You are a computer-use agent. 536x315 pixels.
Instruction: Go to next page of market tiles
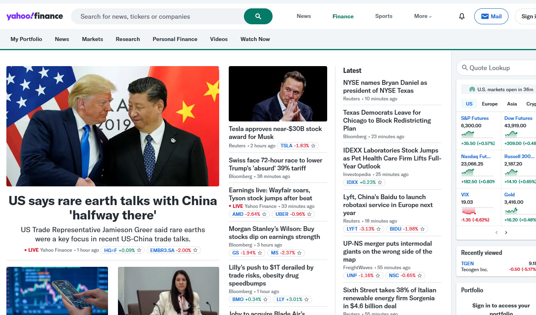(506, 233)
